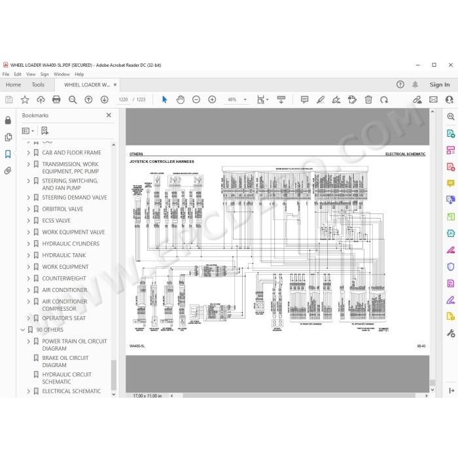Open bookmark options menu dropdown
The width and height of the screenshot is (458, 458).
[28, 131]
